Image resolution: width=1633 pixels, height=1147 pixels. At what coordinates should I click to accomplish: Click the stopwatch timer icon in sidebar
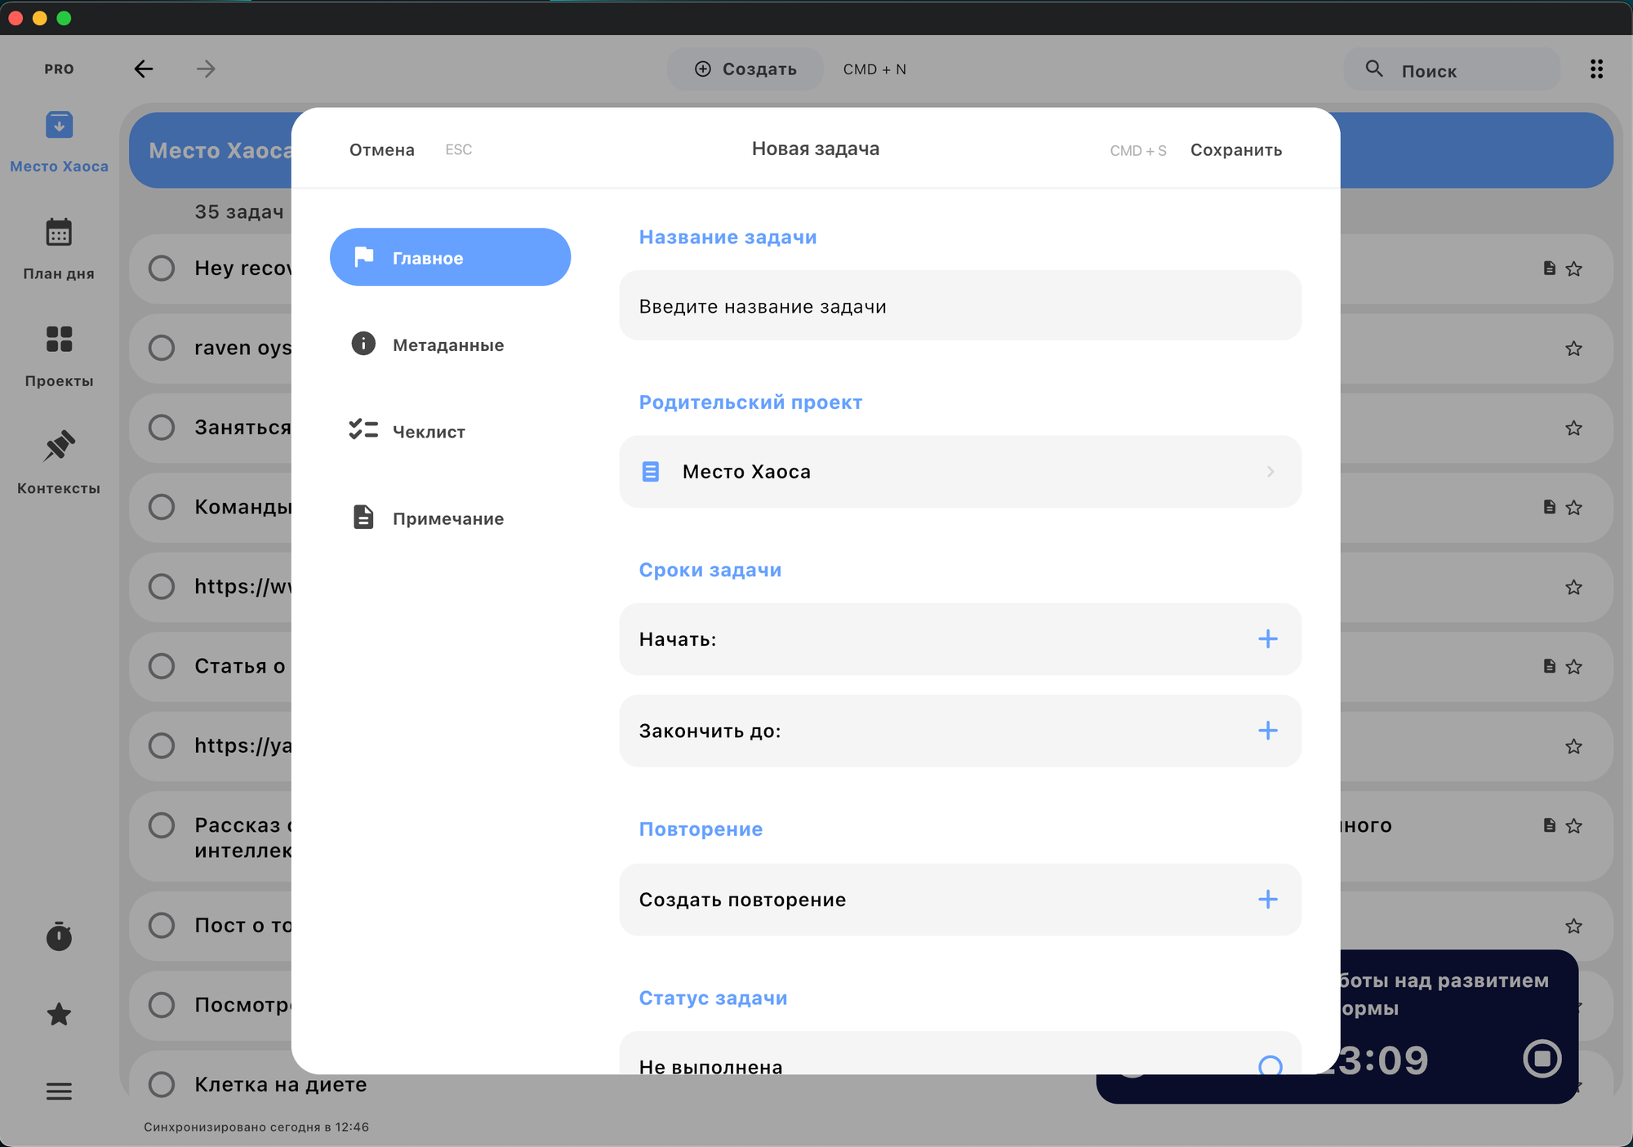(x=59, y=936)
